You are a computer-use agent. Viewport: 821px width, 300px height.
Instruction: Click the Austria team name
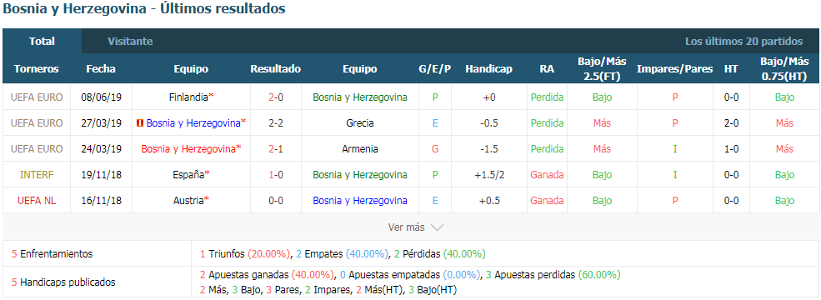[x=189, y=201]
